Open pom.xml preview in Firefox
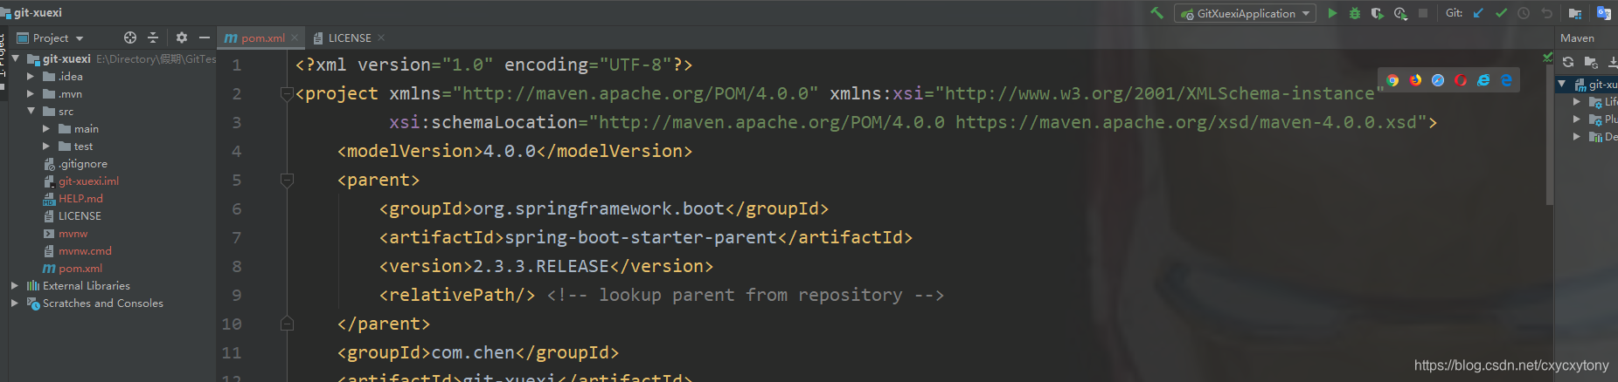 point(1415,80)
